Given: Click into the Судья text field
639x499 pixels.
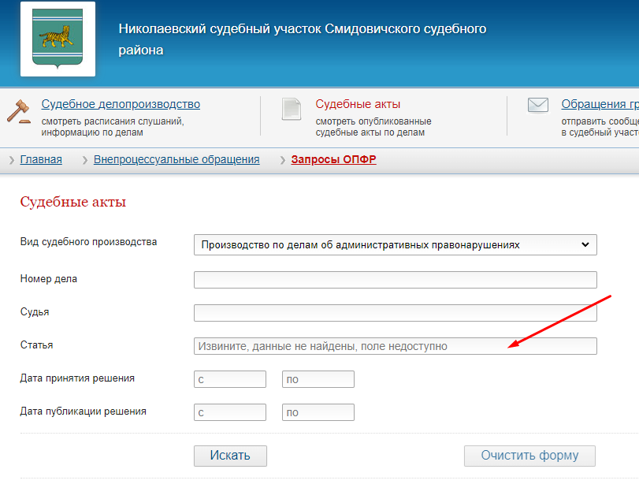Looking at the screenshot, I should click(395, 313).
